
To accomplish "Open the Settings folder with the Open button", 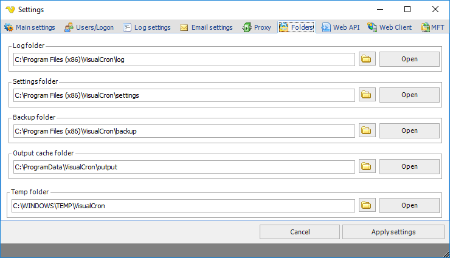I will (x=409, y=95).
